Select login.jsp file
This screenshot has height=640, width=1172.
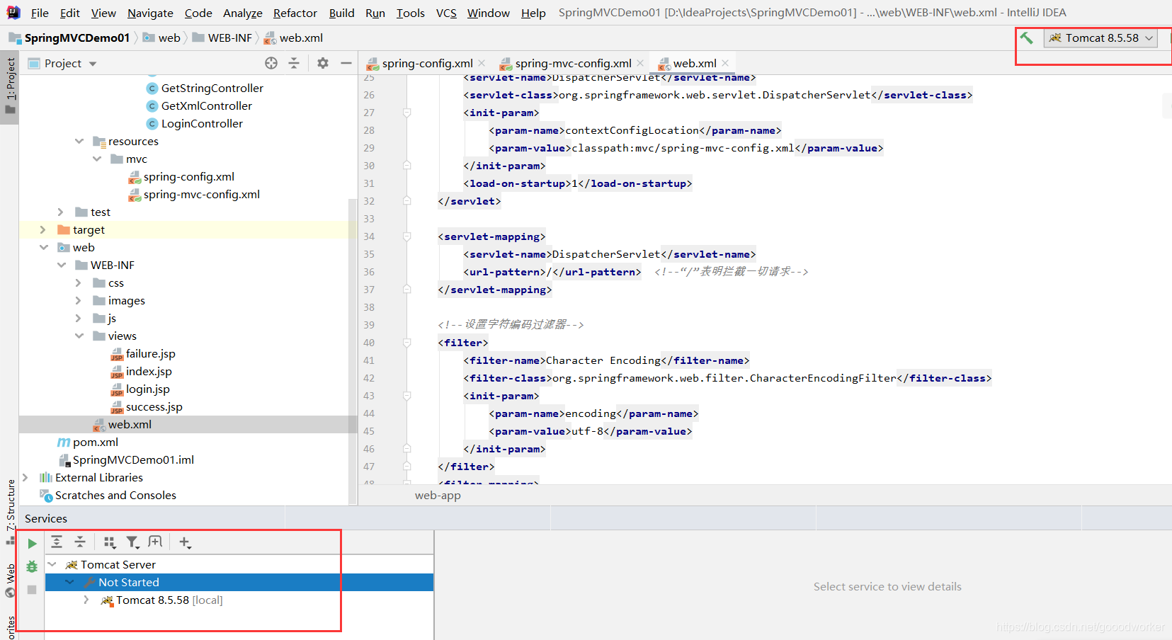click(147, 389)
